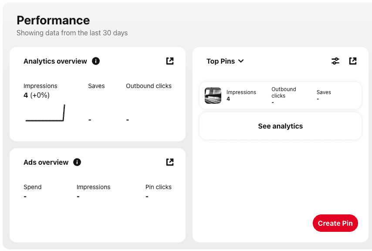Click the Spend label in Ads overview

33,187
